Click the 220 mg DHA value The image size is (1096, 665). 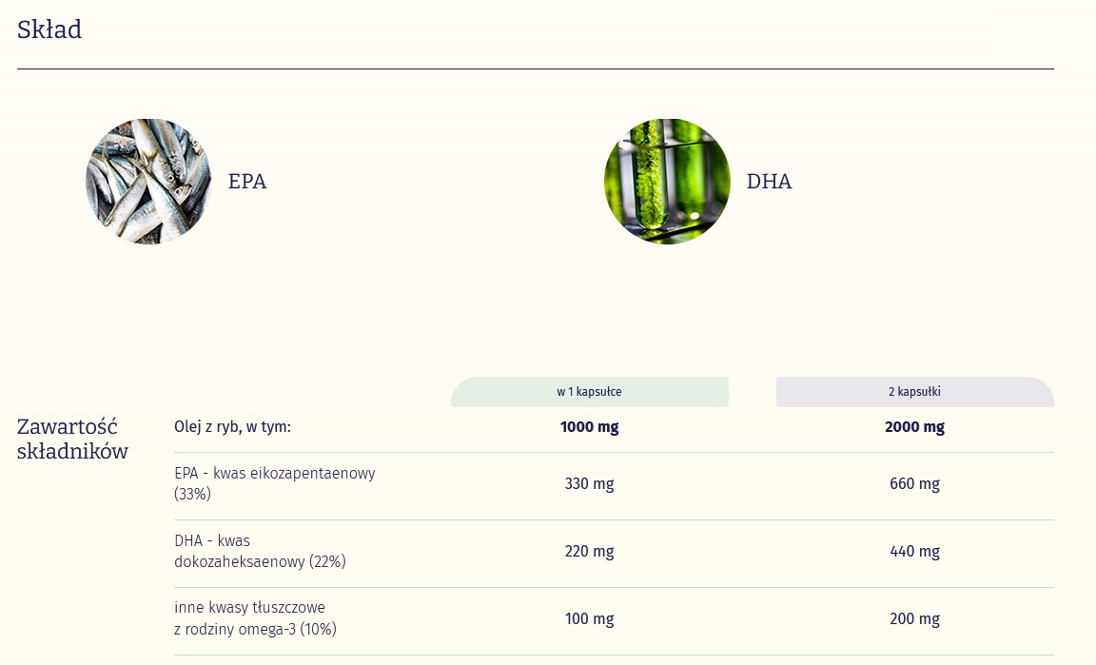(589, 552)
